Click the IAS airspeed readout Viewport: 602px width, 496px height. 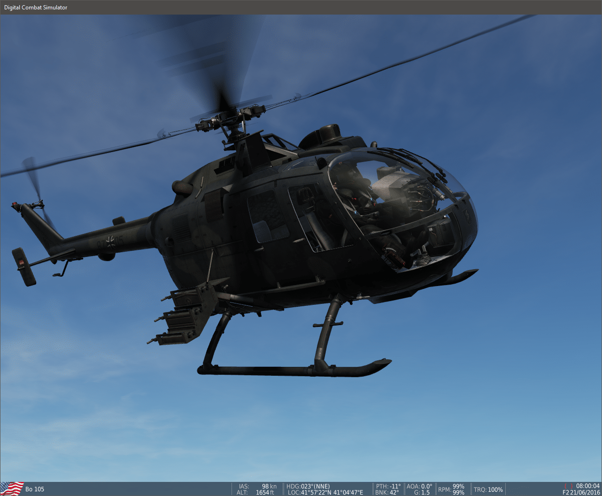pyautogui.click(x=258, y=486)
